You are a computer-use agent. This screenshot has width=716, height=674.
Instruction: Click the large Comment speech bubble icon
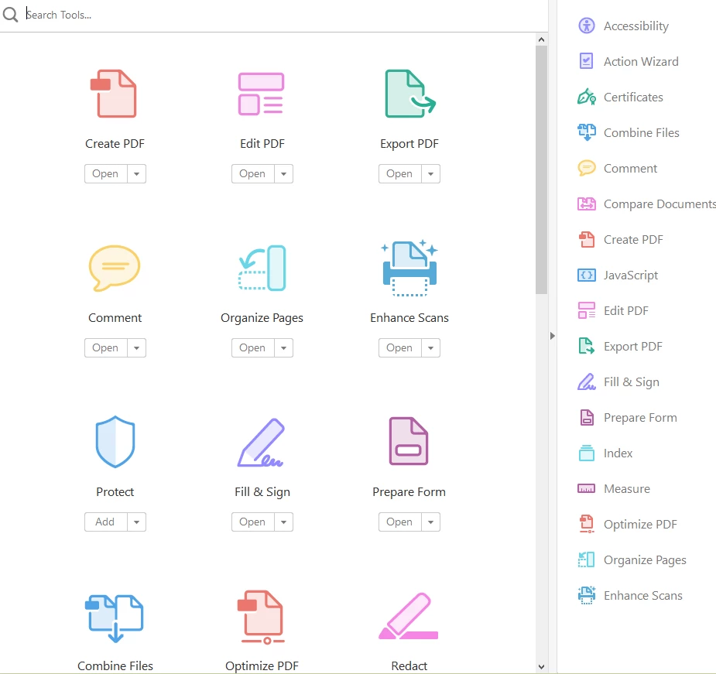114,268
